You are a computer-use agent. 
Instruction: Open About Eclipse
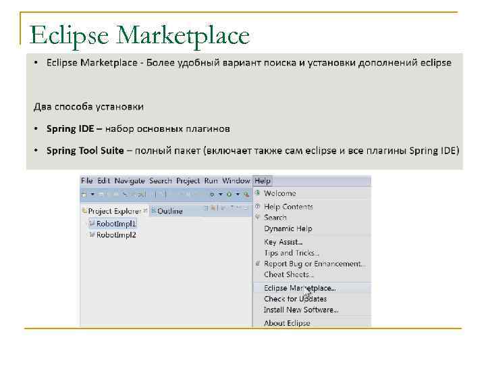pos(312,323)
